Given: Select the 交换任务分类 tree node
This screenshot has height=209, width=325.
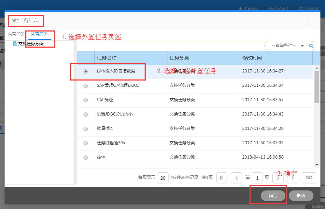Looking at the screenshot, I should pos(31,44).
